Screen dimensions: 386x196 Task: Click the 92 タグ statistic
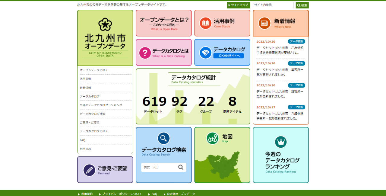pos(179,104)
